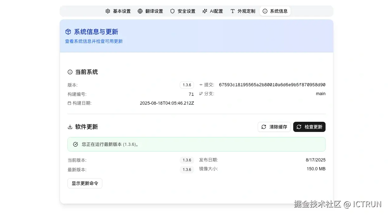Clear cache with the 清除缓存 button
The width and height of the screenshot is (388, 215).
pos(274,127)
